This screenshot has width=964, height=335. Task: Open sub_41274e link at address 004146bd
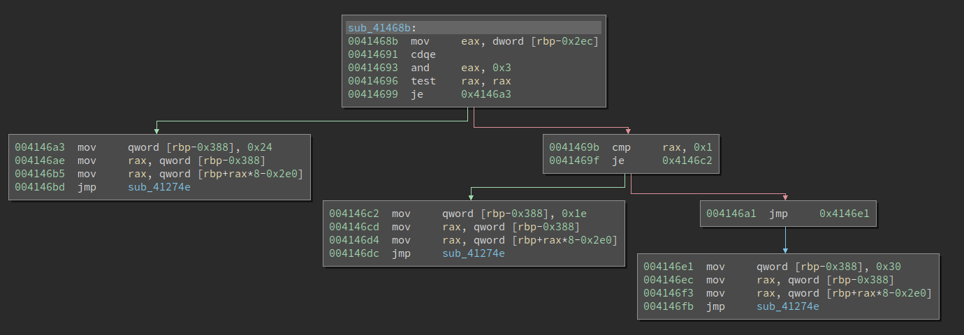[159, 187]
